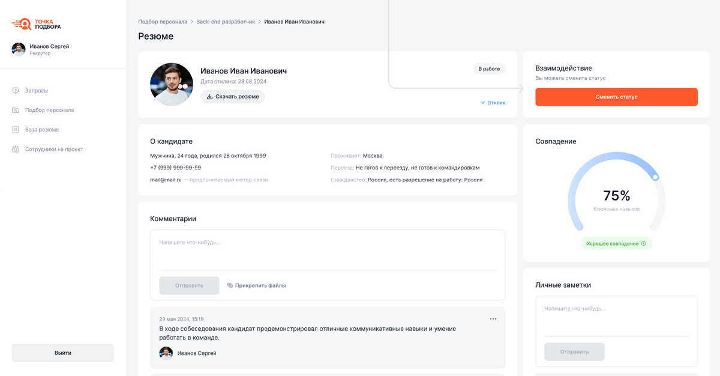
Task: Expand the breadcrumb chevron after Back-end разработчик
Action: pos(260,20)
